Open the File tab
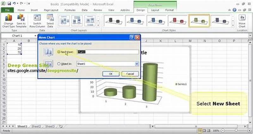253x134 pixels. click(7, 10)
